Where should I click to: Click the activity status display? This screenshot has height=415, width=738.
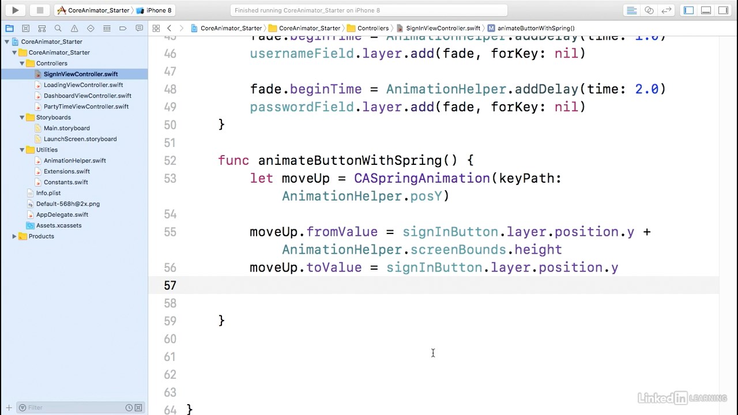tap(369, 10)
